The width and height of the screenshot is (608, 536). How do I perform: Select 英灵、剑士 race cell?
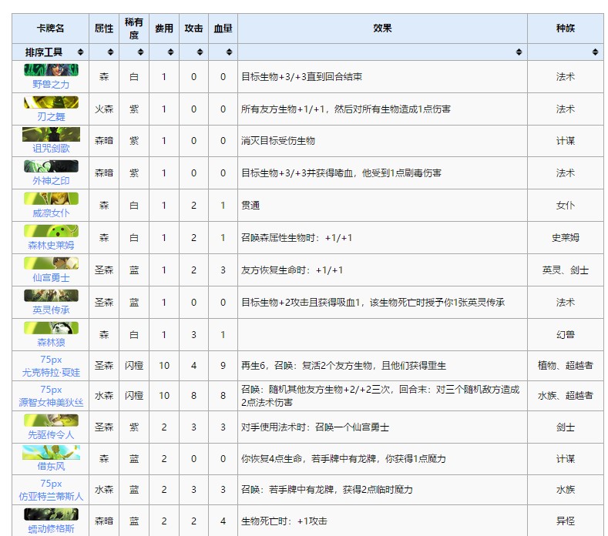coord(566,270)
